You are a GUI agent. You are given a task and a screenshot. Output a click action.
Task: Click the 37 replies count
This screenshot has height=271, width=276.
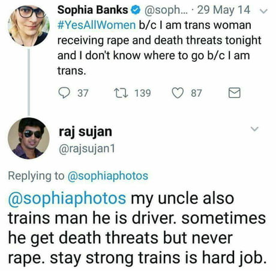tap(83, 93)
